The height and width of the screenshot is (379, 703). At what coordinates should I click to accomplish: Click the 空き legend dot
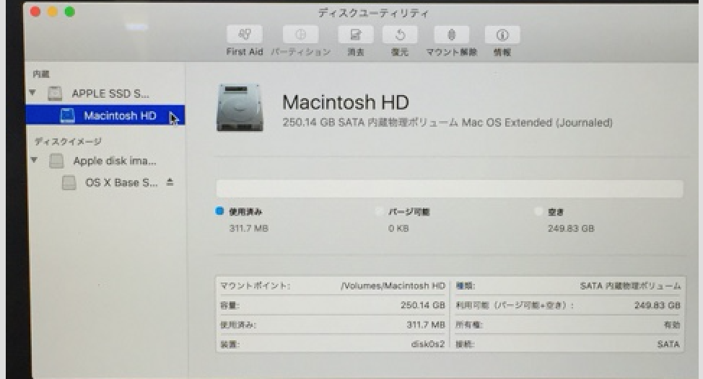point(538,211)
